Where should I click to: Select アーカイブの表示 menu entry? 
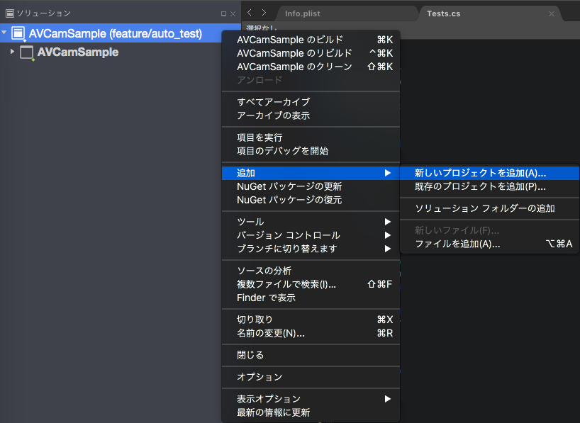(311, 115)
